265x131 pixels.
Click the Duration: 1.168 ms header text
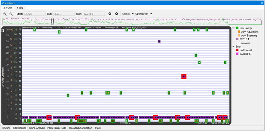coord(92,28)
